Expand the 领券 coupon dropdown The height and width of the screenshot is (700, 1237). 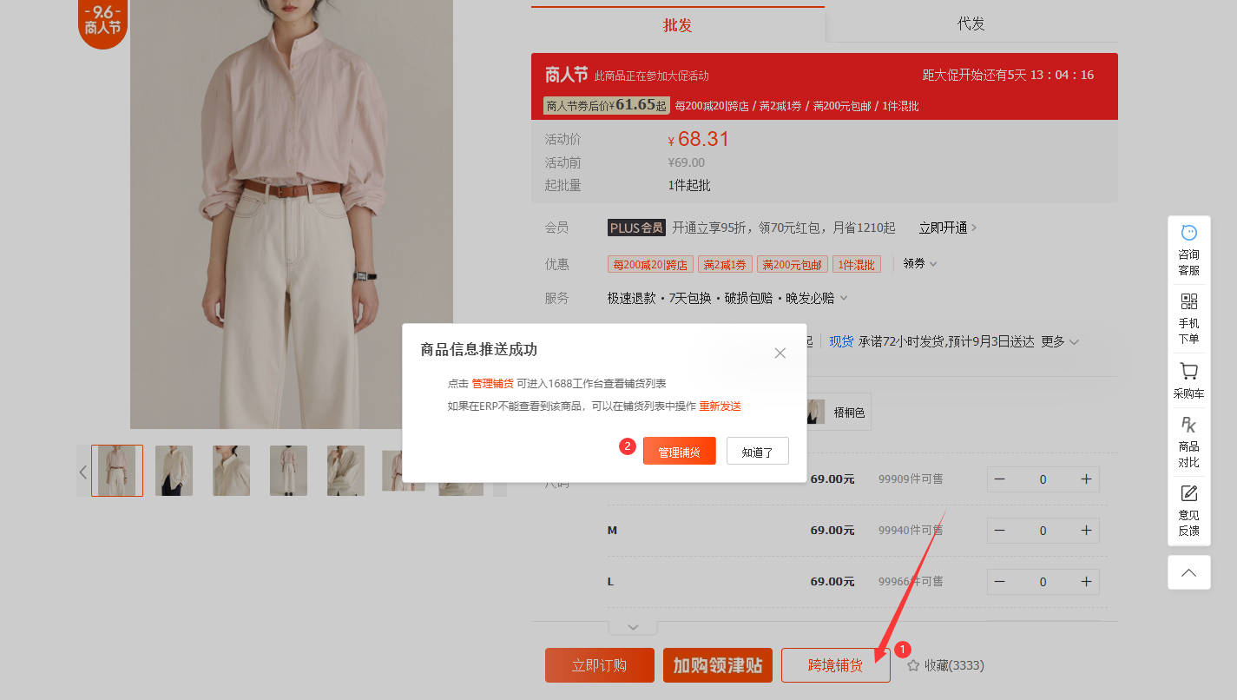point(920,264)
